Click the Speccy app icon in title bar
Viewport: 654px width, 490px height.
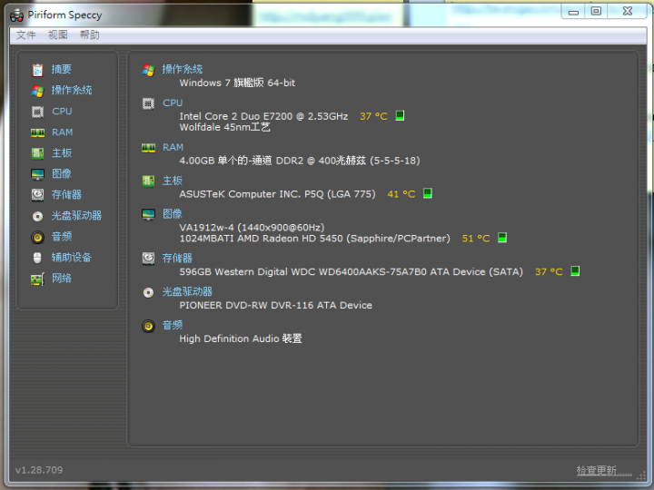point(16,15)
